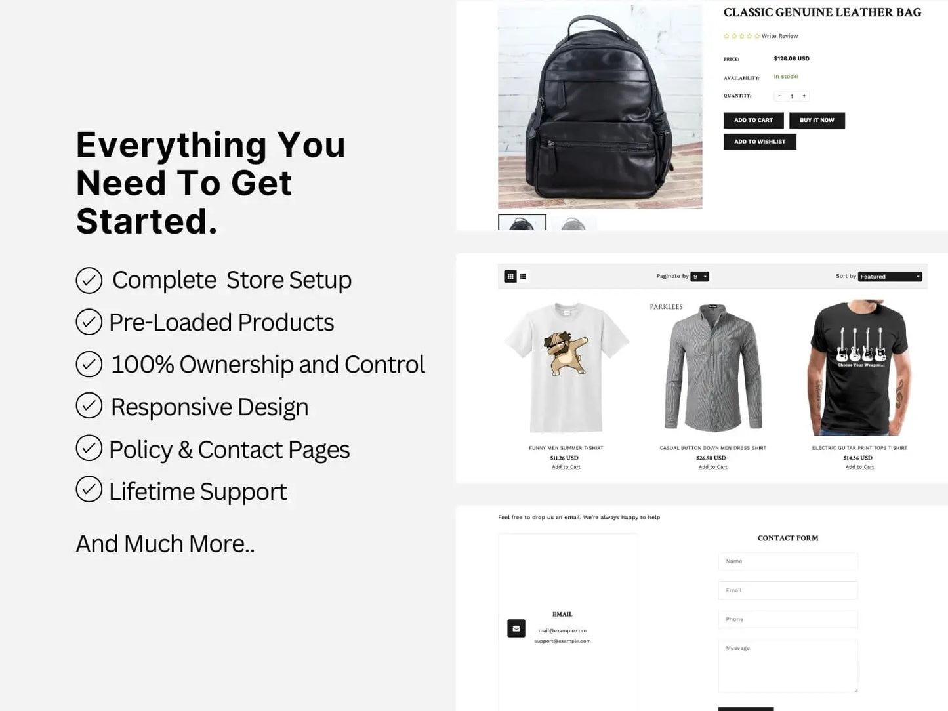Select the second leather bag thumbnail
948x711 pixels.
[573, 223]
